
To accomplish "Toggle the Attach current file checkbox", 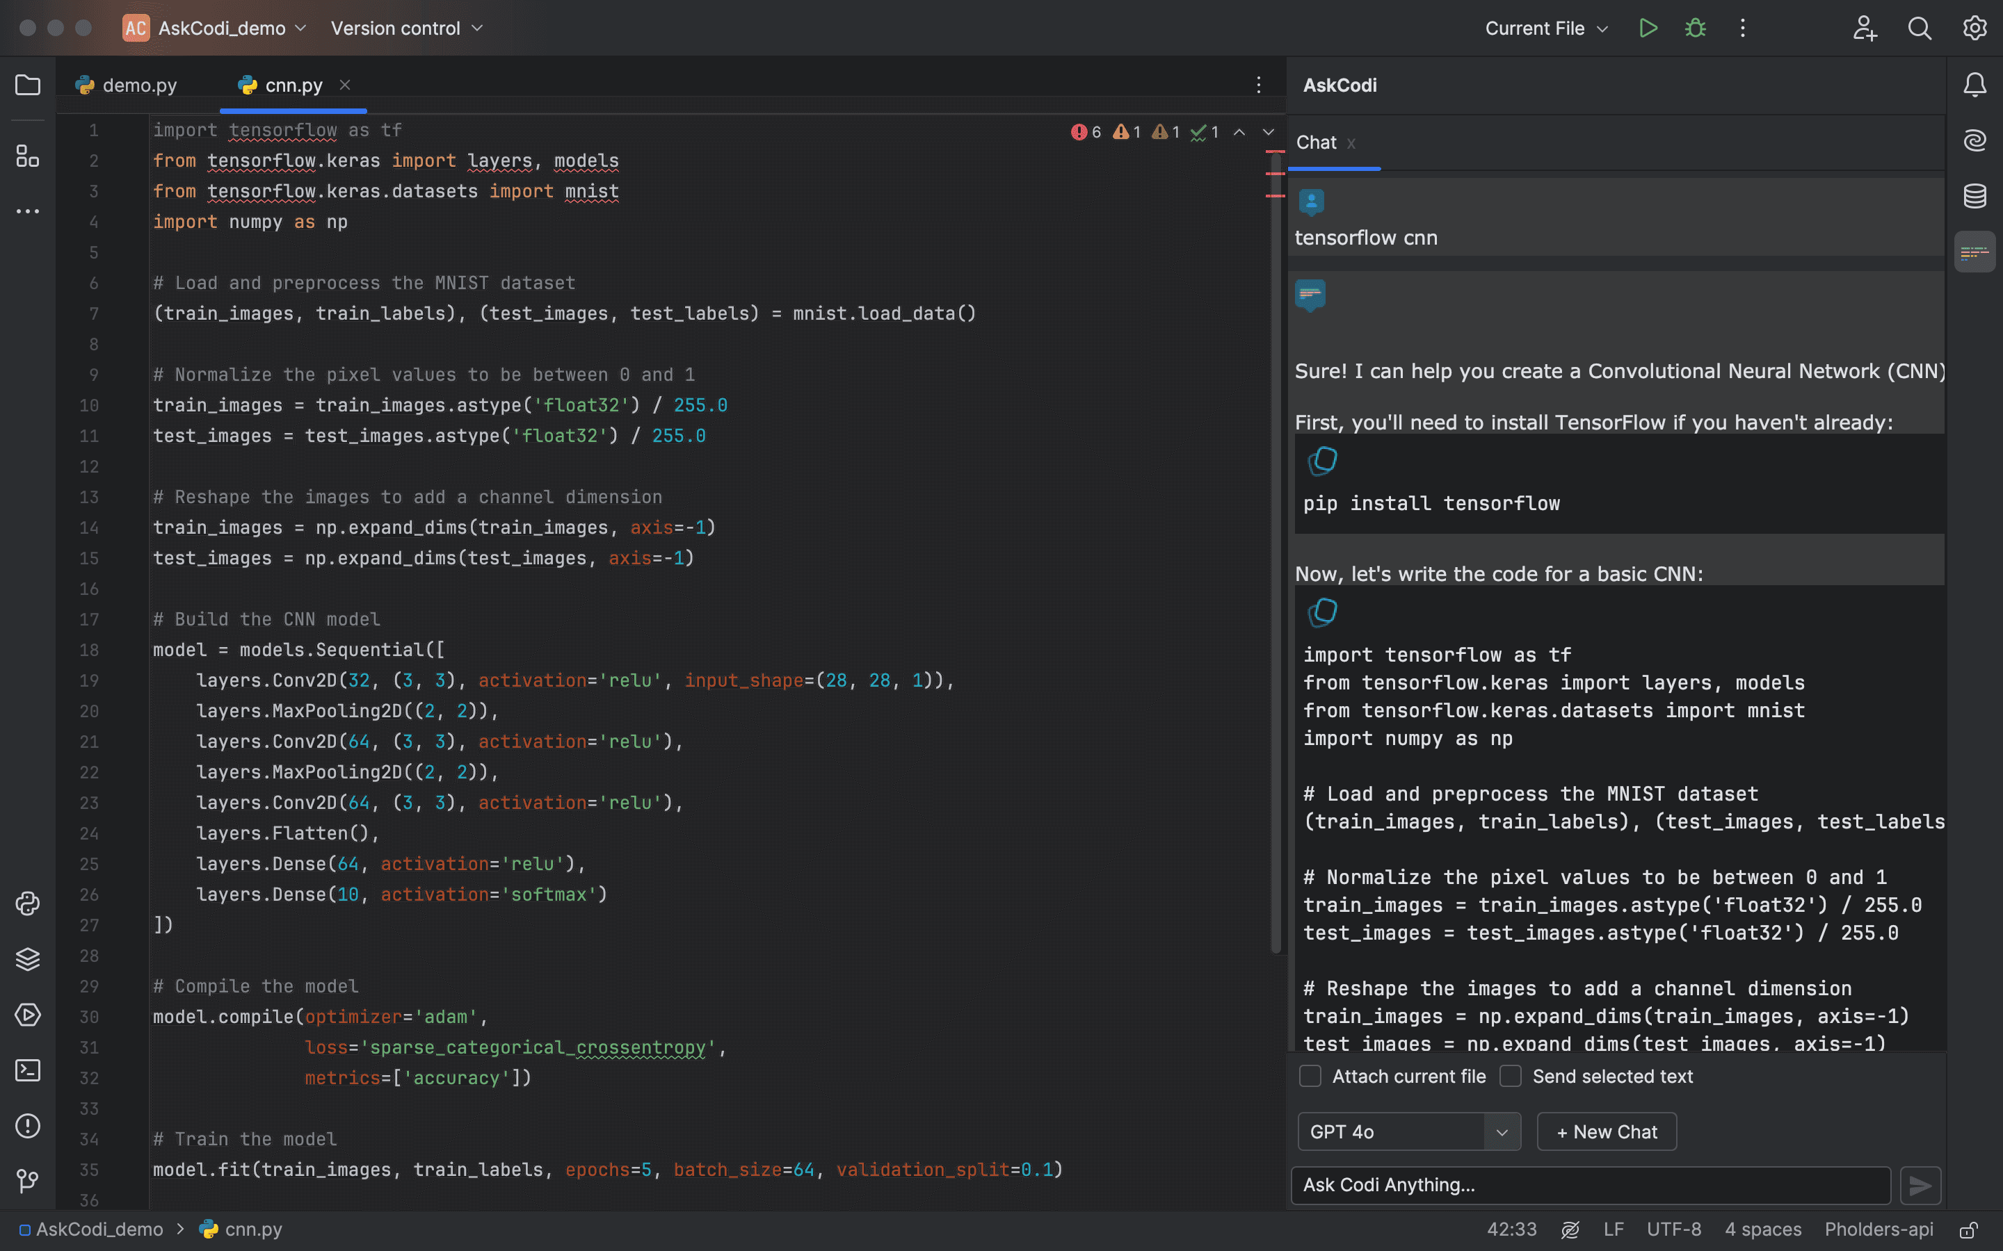I will [x=1310, y=1075].
